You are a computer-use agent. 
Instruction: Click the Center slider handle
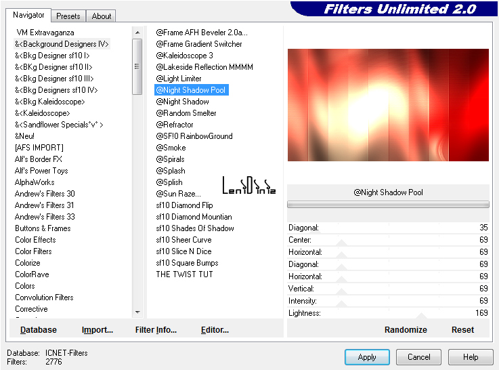tap(341, 242)
